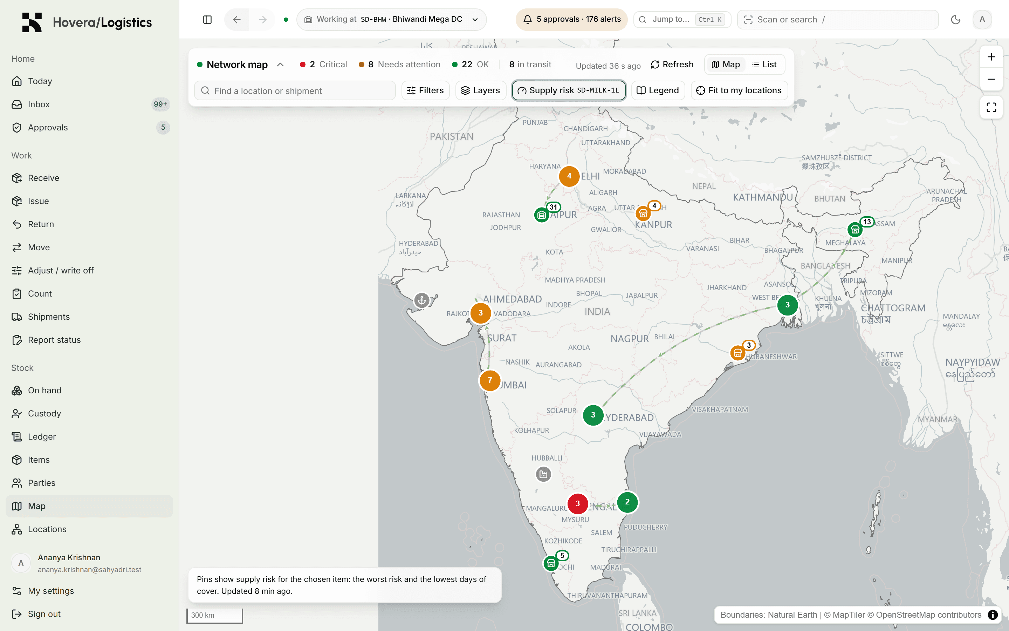The height and width of the screenshot is (631, 1009).
Task: Toggle the Supply risk SD-MILK-1L overlay
Action: coord(569,90)
